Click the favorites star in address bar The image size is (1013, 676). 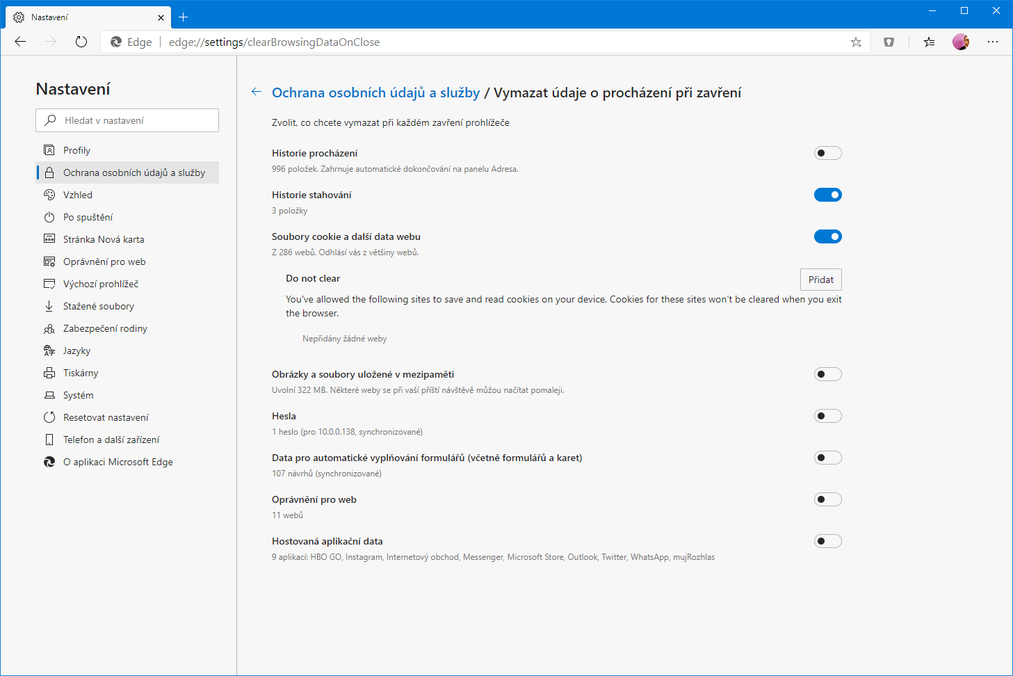pos(856,42)
